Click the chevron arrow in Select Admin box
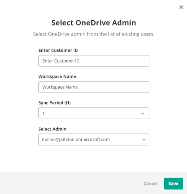This screenshot has height=194, width=187. pyautogui.click(x=144, y=140)
